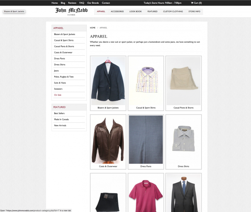Open the Casual Pants & Shorts image
This screenshot has width=251, height=212.
183,80
